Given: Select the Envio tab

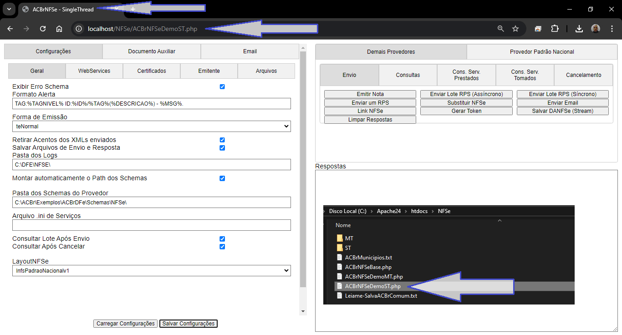Looking at the screenshot, I should click(x=350, y=75).
